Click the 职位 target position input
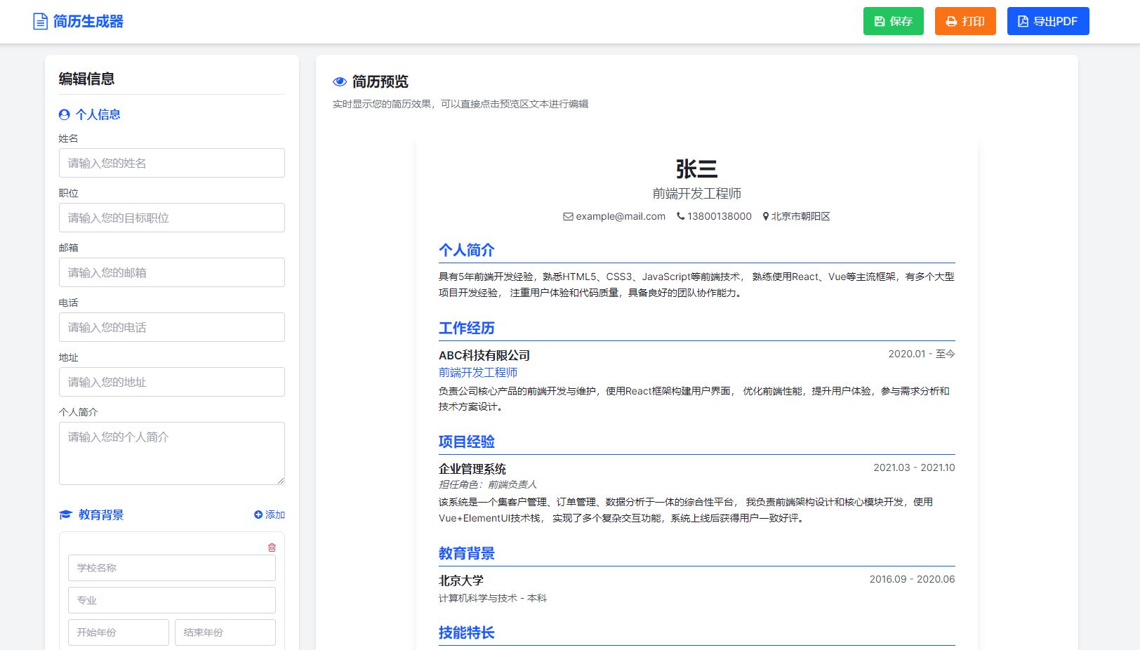This screenshot has width=1140, height=650. point(171,218)
